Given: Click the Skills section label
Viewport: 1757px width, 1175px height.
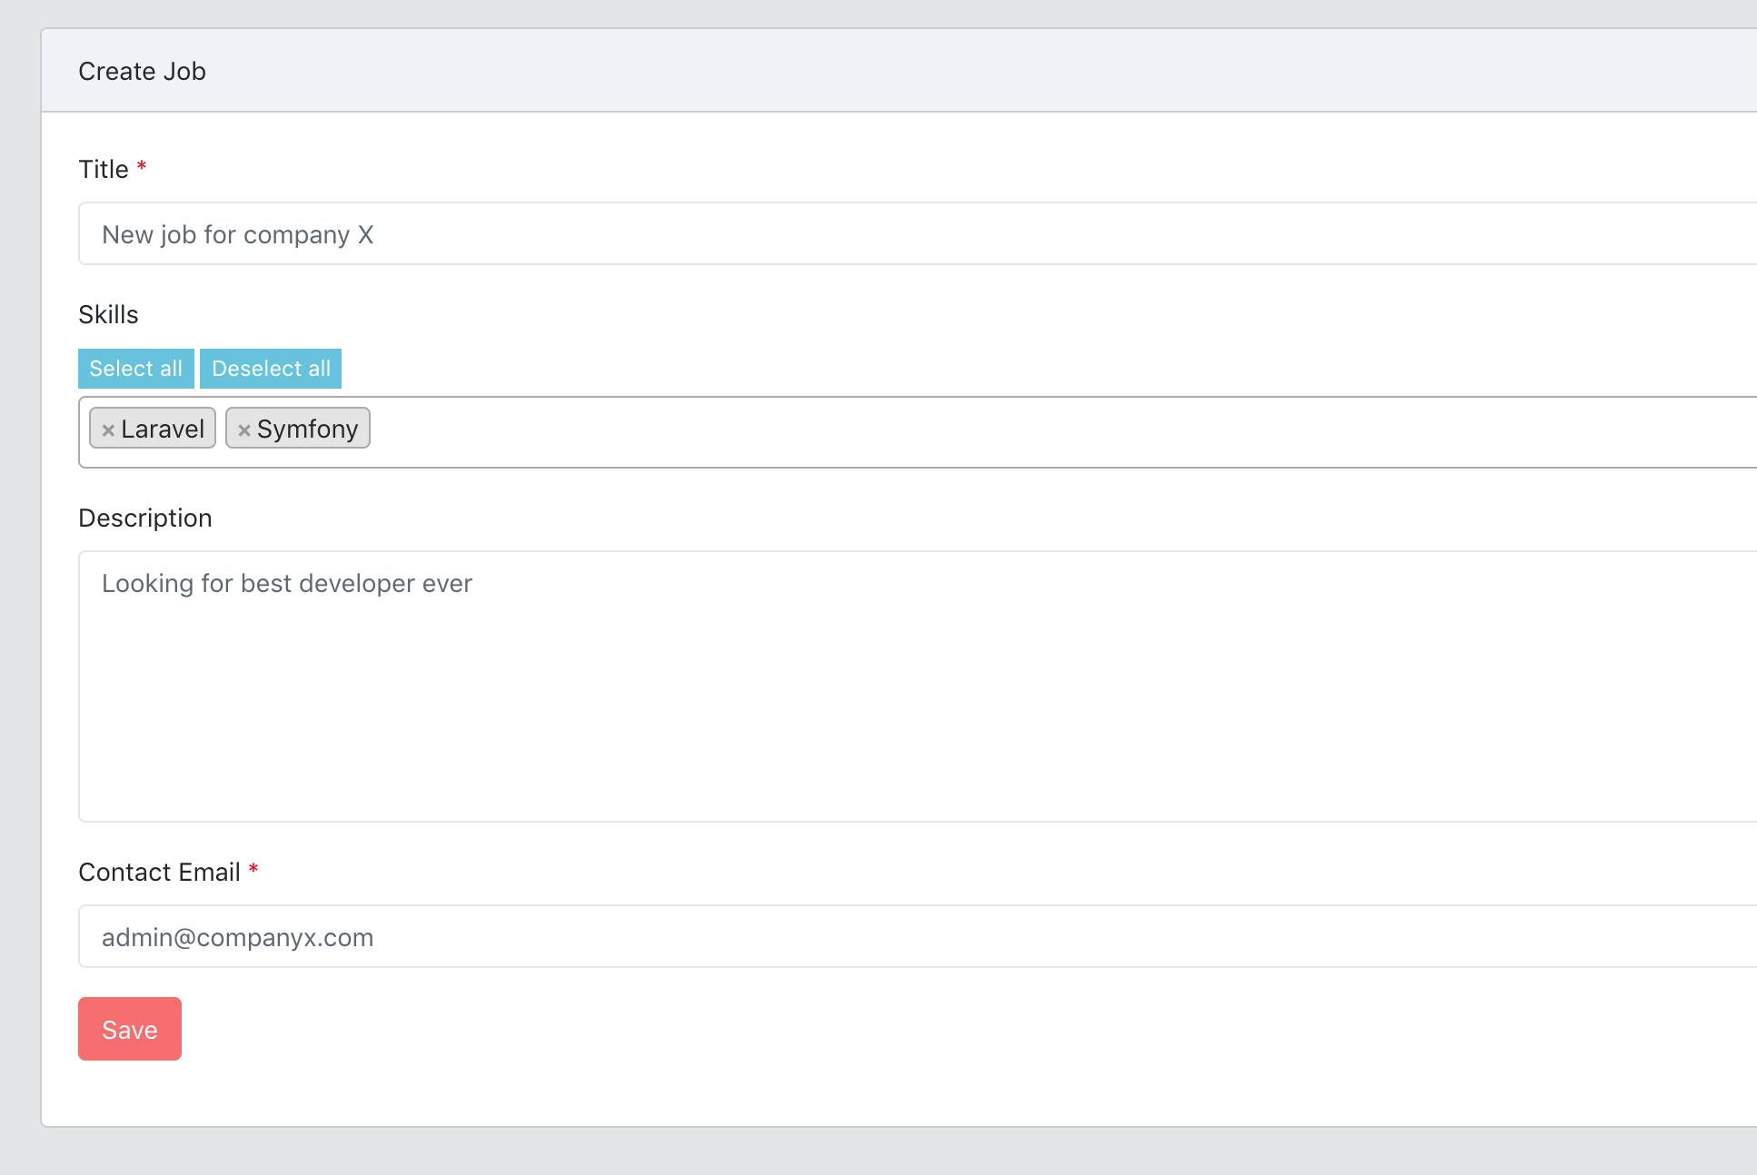Looking at the screenshot, I should tap(108, 314).
